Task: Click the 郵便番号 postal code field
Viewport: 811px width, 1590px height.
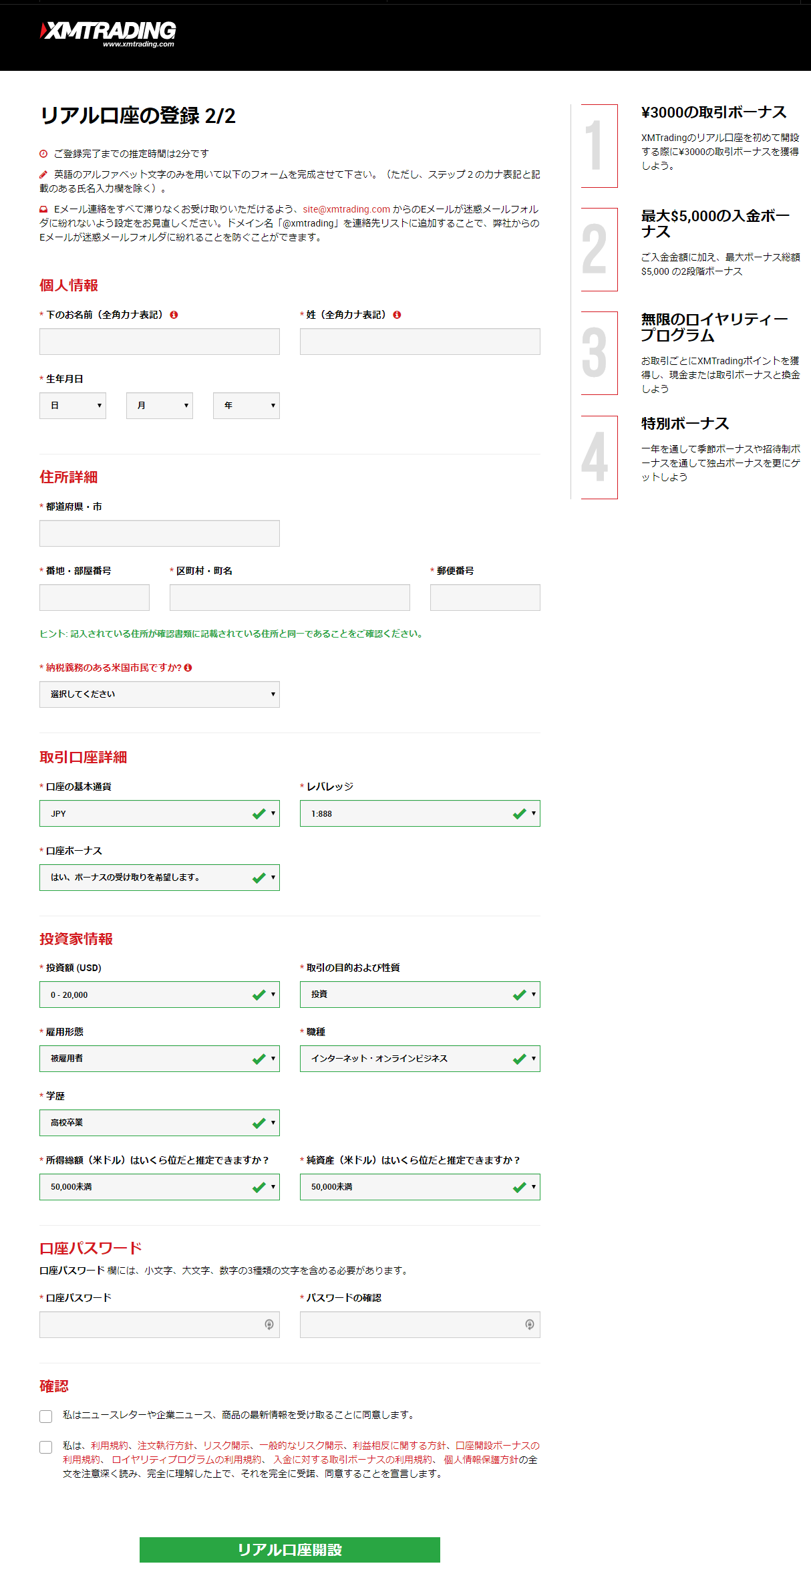Action: (x=485, y=598)
